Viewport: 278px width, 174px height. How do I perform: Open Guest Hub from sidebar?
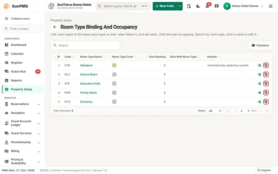tap(22, 72)
